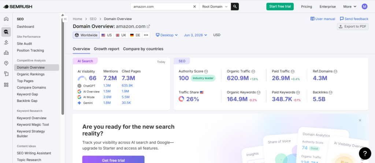Viewport: 375px width, 163px height.
Task: Open Topic Research in the sidebar
Action: click(x=29, y=160)
